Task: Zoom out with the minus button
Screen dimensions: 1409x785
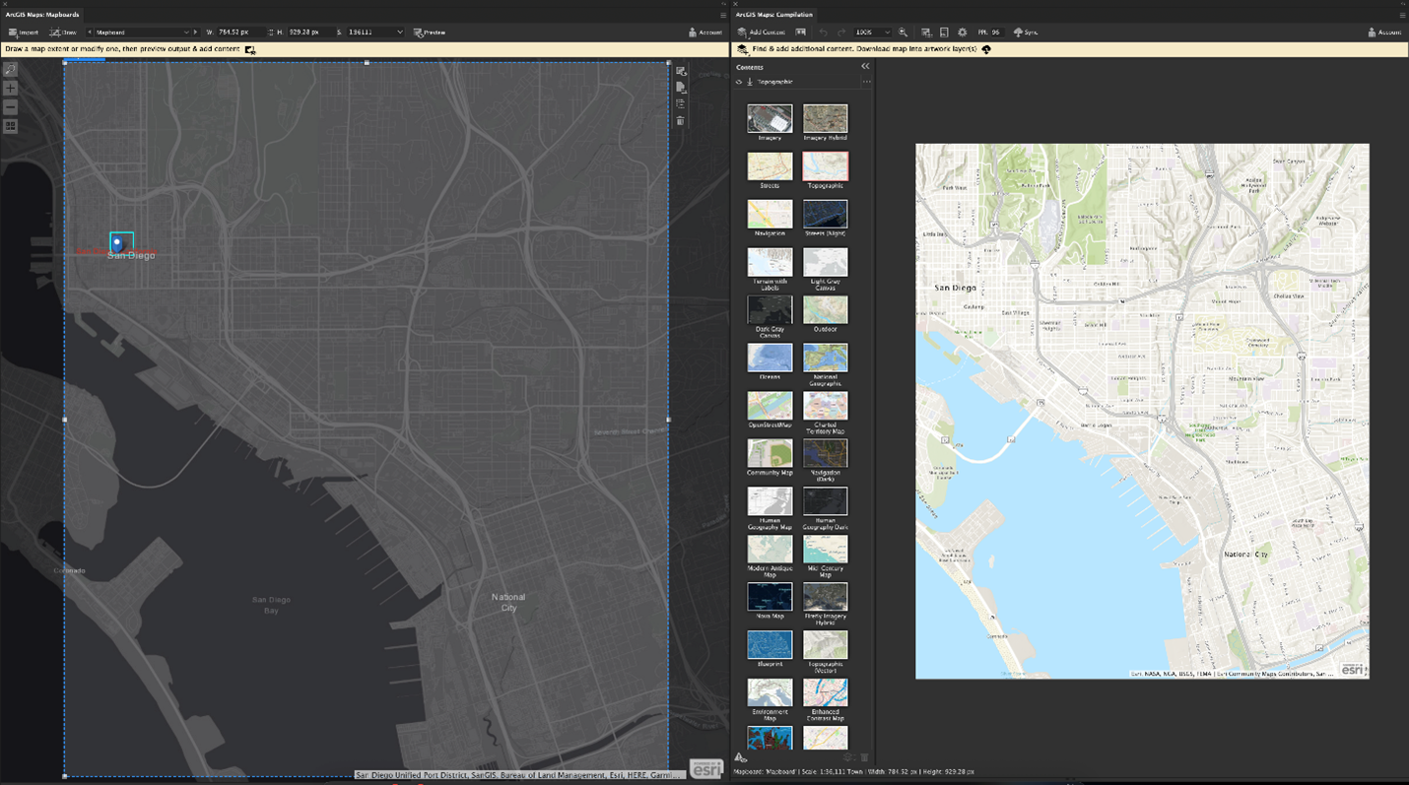Action: pyautogui.click(x=10, y=107)
